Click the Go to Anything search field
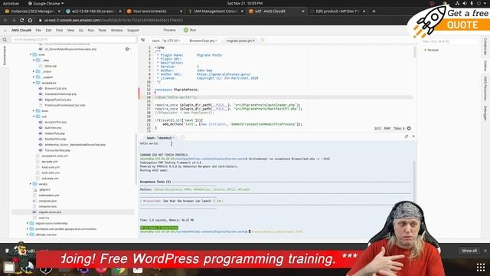Image resolution: width=490 pixels, height=276 pixels. point(73,40)
